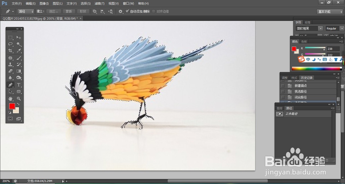The height and width of the screenshot is (184, 345).
Task: Open the Pen tool preset picker arrow
Action: click(x=13, y=11)
